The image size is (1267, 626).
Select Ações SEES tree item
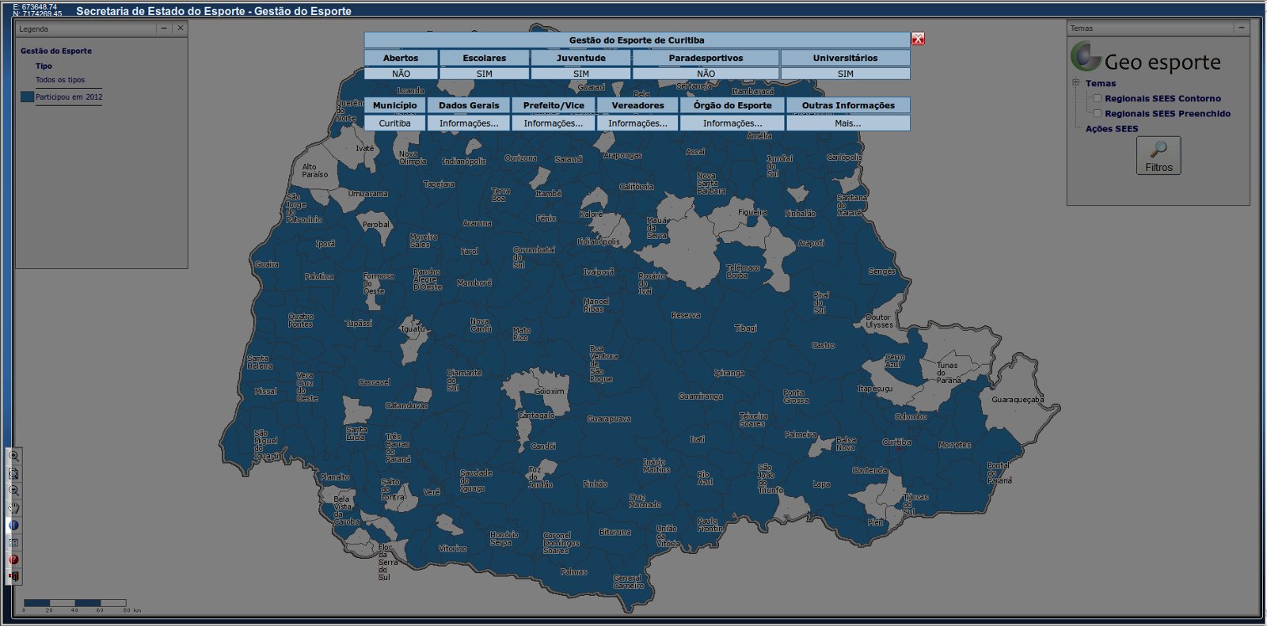click(x=1112, y=129)
